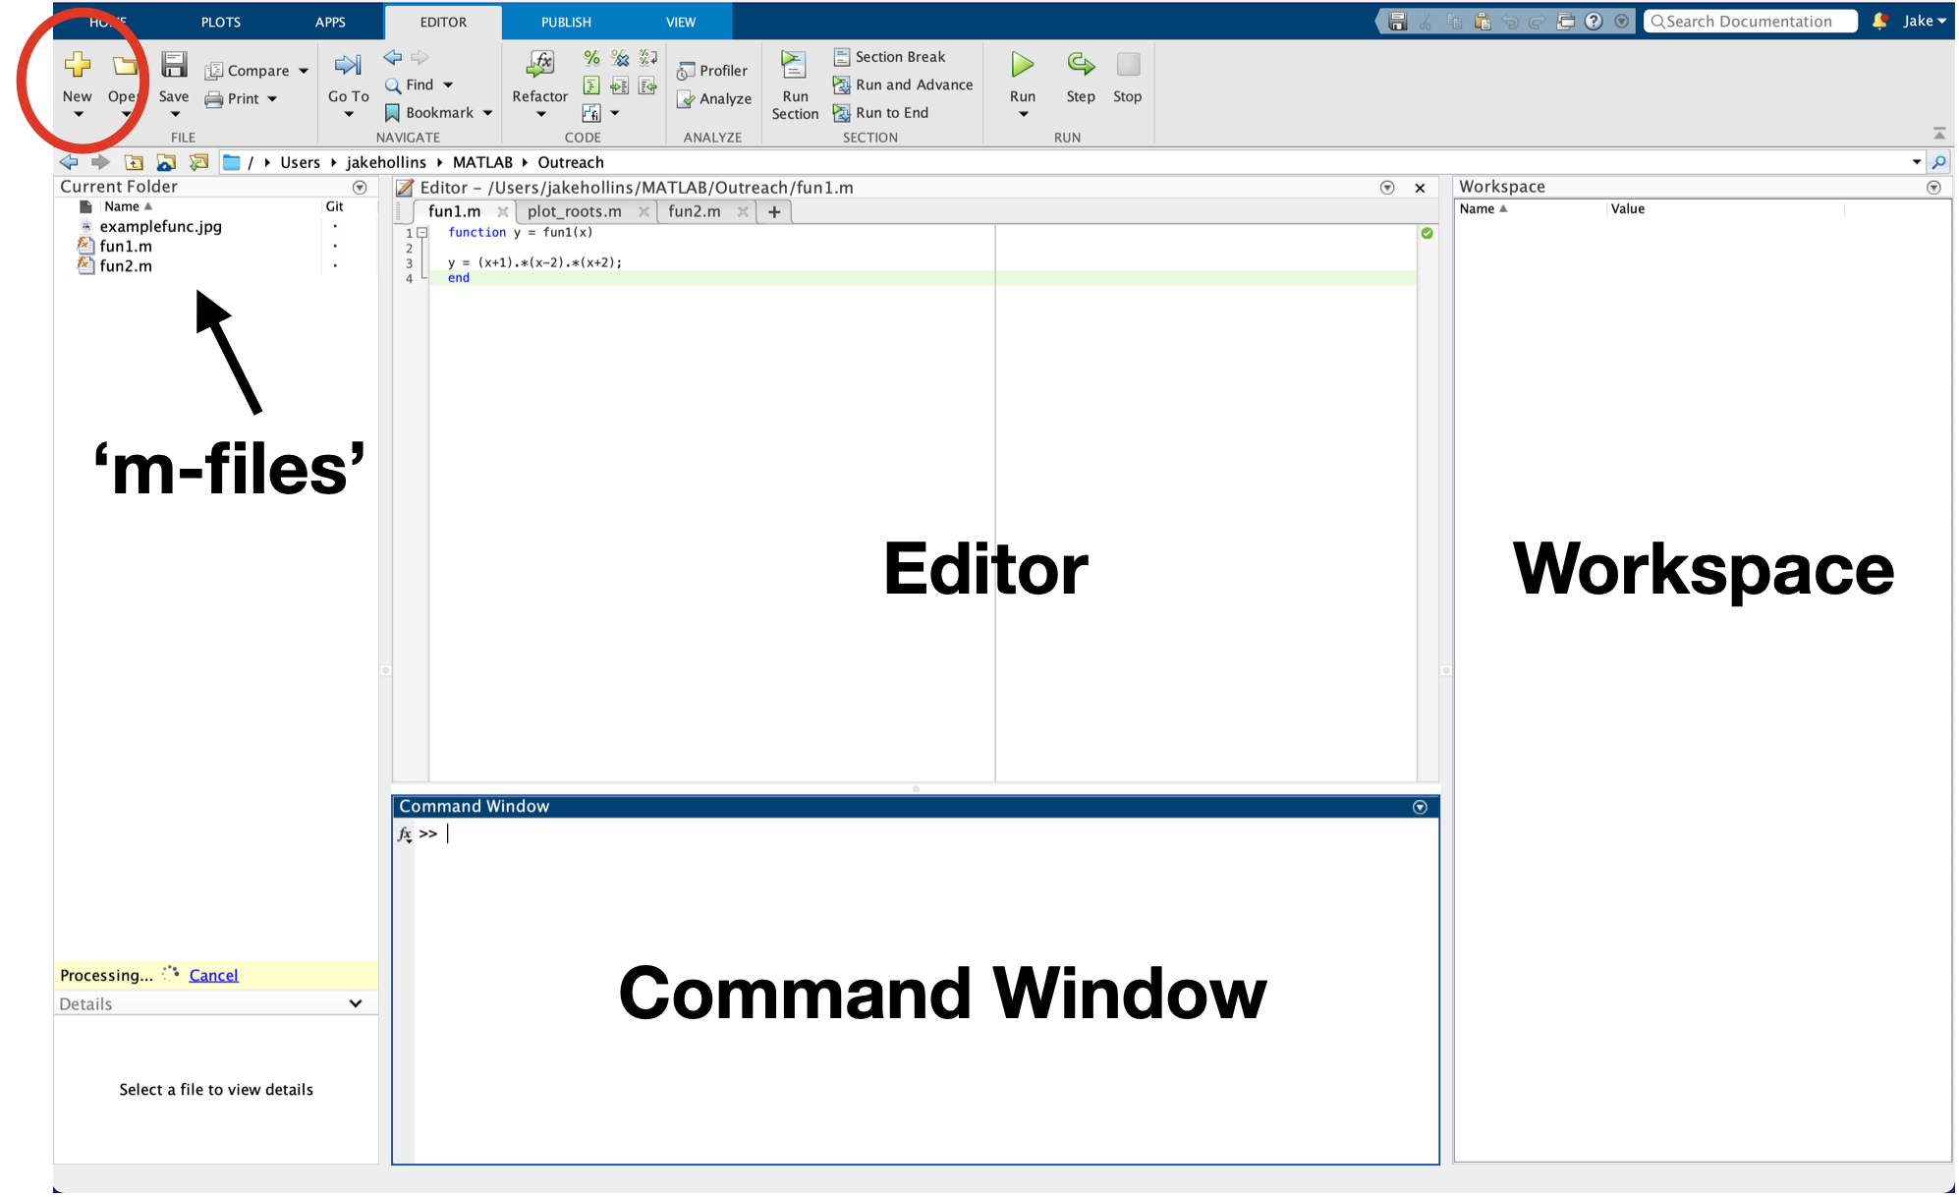This screenshot has height=1197, width=1959.
Task: Sort Workspace by the Value column header
Action: 1628,208
